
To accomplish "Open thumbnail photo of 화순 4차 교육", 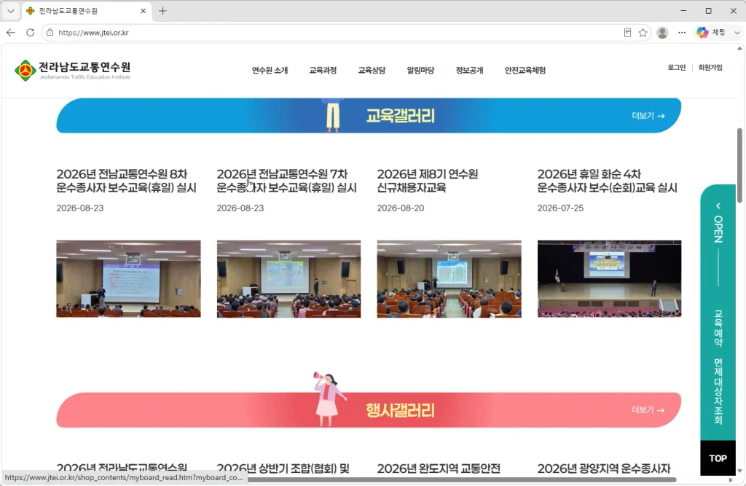I will [x=610, y=278].
